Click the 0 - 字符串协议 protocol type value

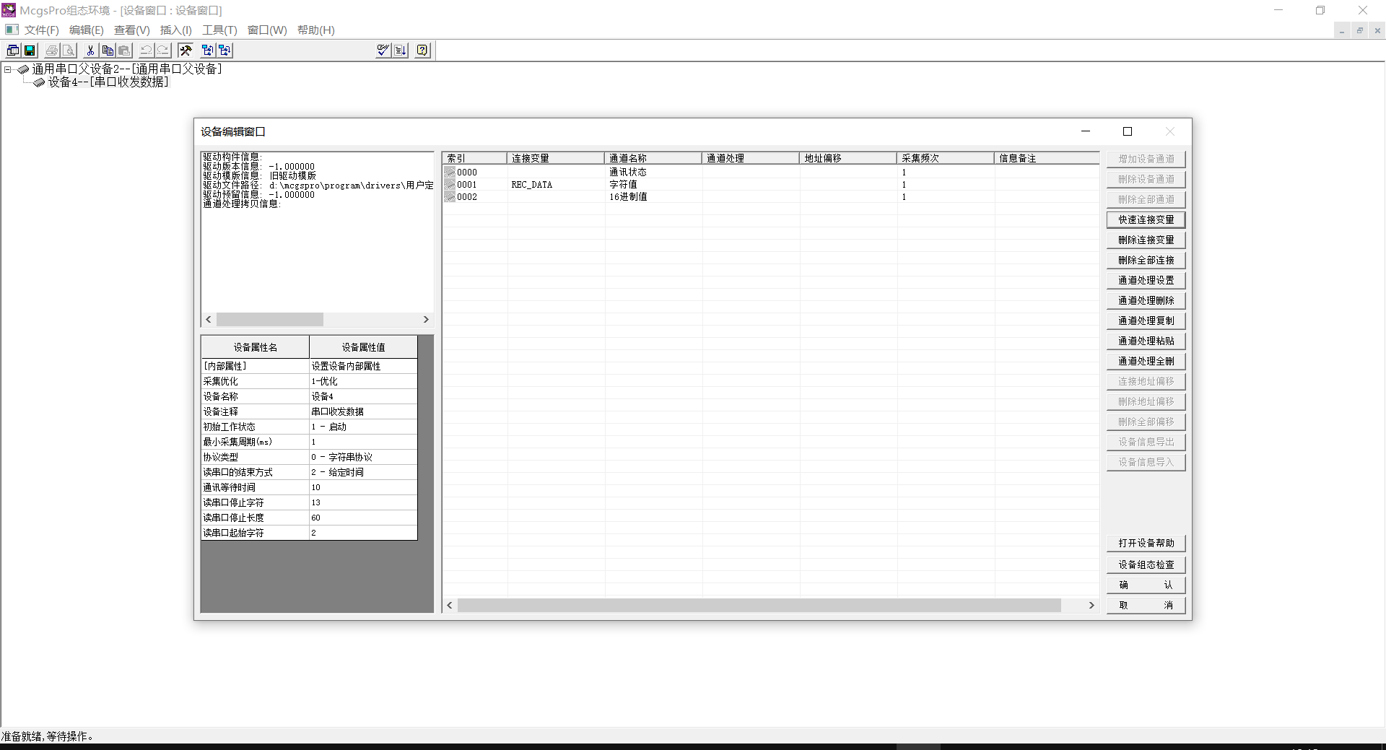point(363,457)
